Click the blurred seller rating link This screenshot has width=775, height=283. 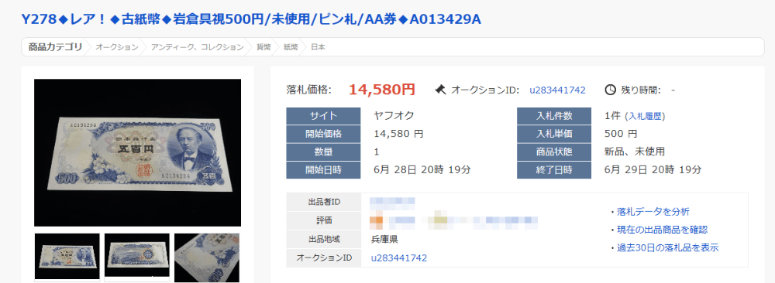pos(453,220)
